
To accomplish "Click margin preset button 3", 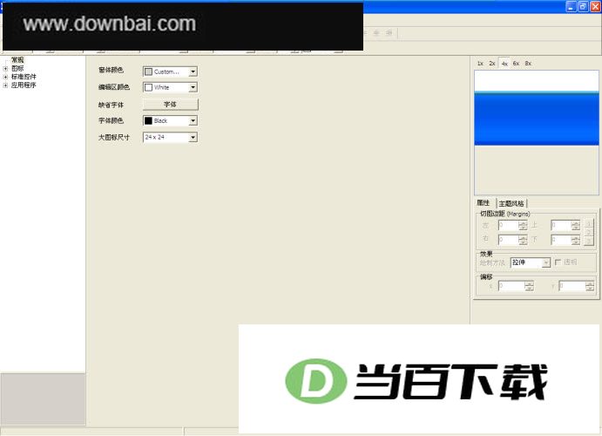I will [x=589, y=241].
